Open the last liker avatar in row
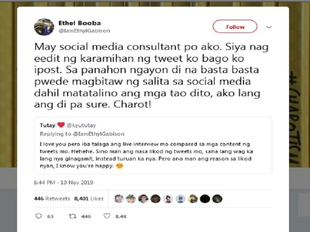The width and height of the screenshot is (310, 232). pos(217,199)
